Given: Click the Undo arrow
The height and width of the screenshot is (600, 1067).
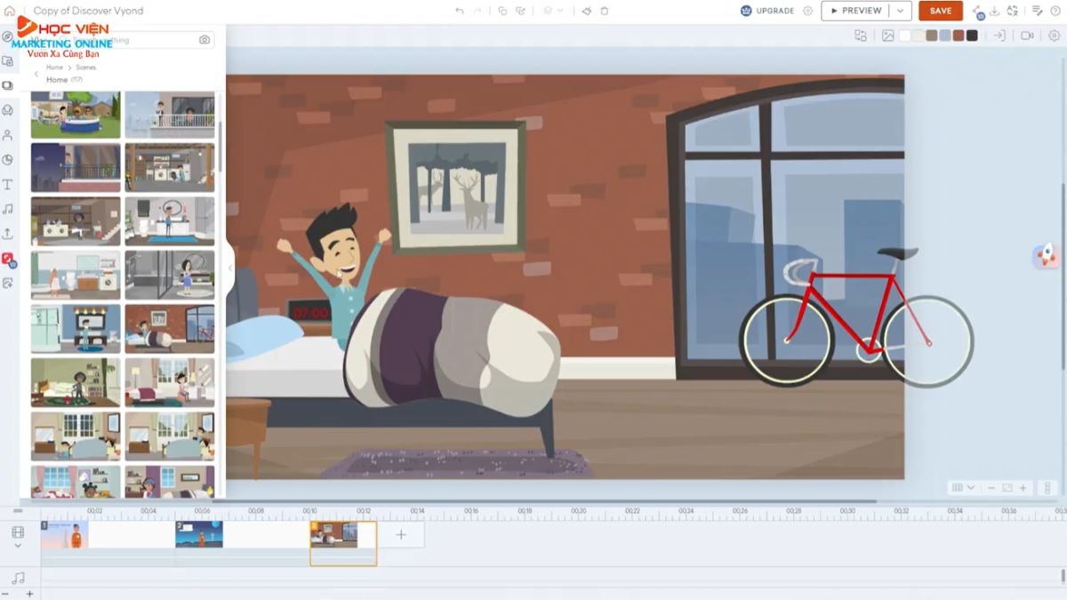Looking at the screenshot, I should (x=460, y=11).
